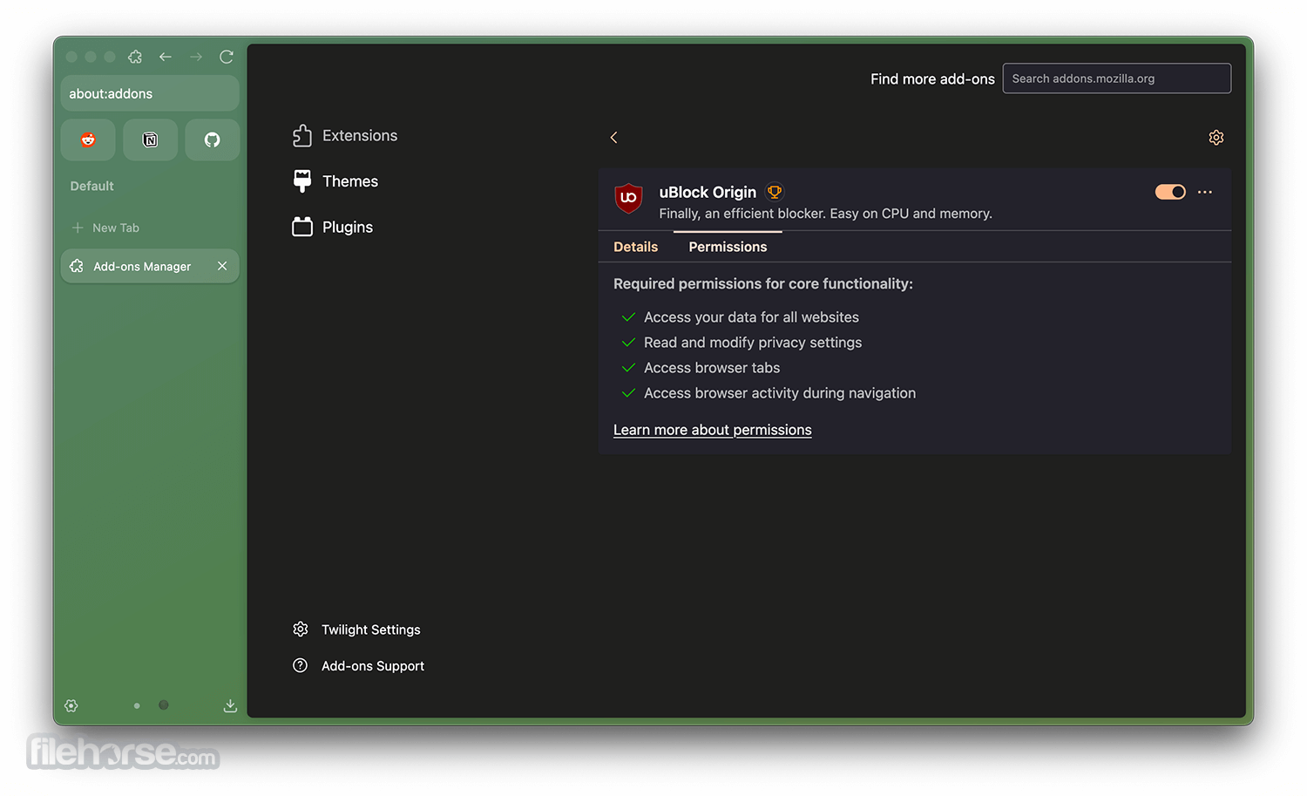1307x796 pixels.
Task: Open uBlock Origin more options menu
Action: pos(1205,192)
